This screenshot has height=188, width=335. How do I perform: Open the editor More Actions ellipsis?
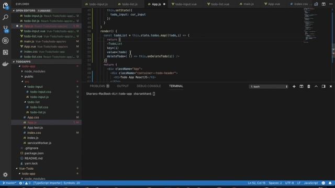click(x=331, y=4)
